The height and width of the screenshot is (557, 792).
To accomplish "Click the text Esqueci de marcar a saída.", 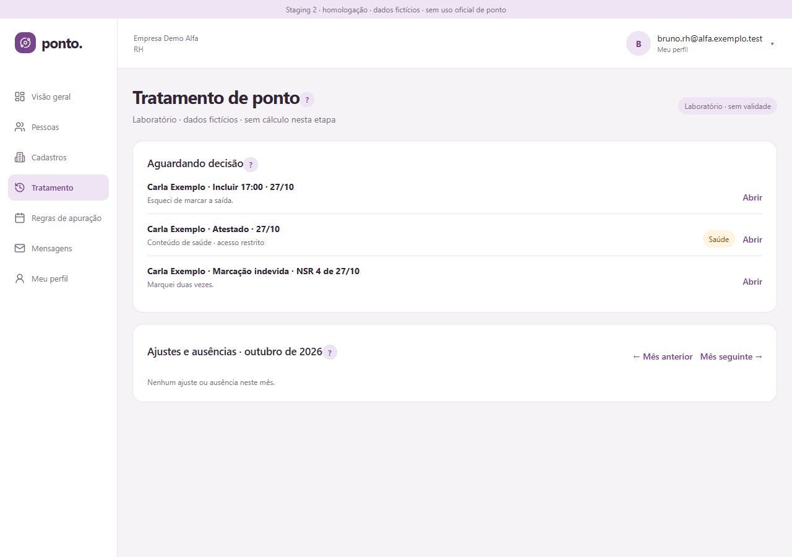I will [x=190, y=201].
